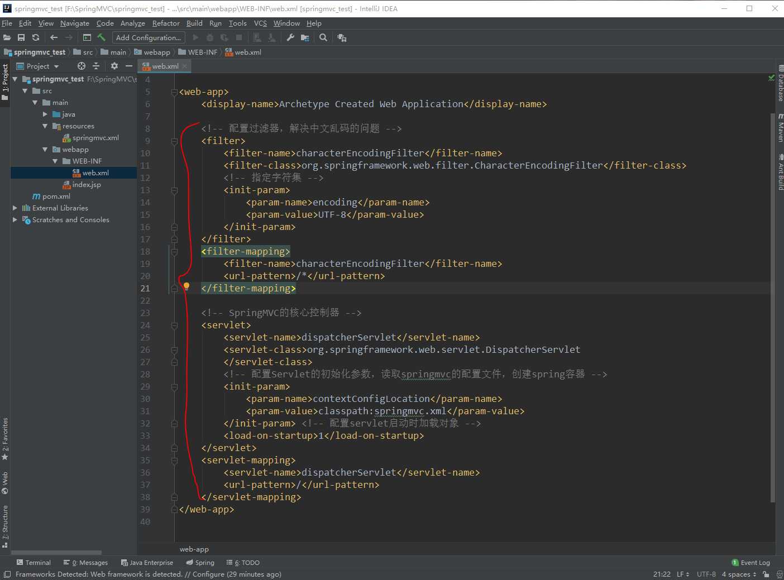Image resolution: width=784 pixels, height=580 pixels.
Task: Click the green inspection checkmark icon
Action: pyautogui.click(x=771, y=78)
